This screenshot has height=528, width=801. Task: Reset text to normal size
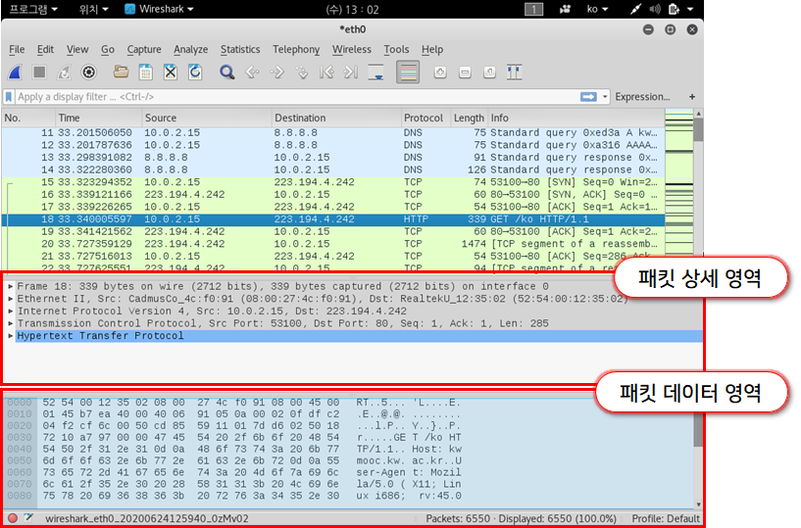pos(489,72)
